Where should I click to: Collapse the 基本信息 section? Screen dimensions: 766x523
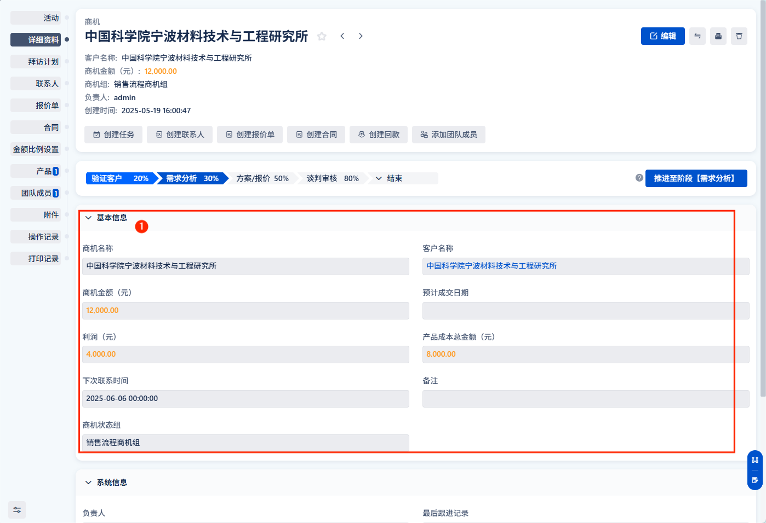(x=88, y=218)
